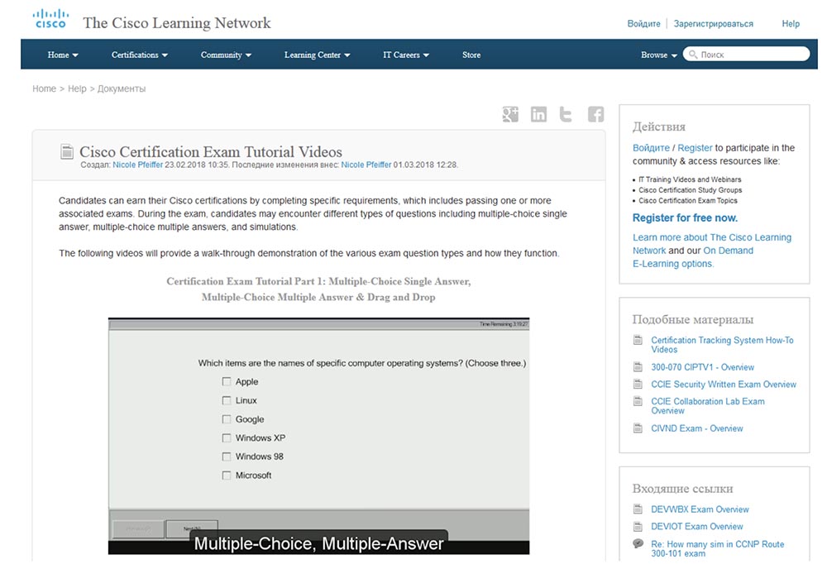The width and height of the screenshot is (827, 564).
Task: Open Certification Tracking System How-To Videos
Action: (x=722, y=345)
